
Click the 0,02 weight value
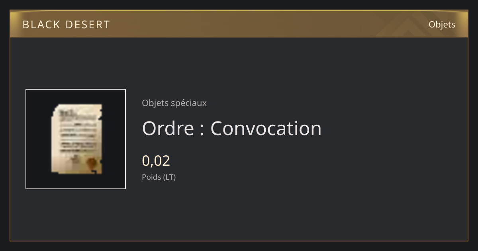[x=156, y=161]
